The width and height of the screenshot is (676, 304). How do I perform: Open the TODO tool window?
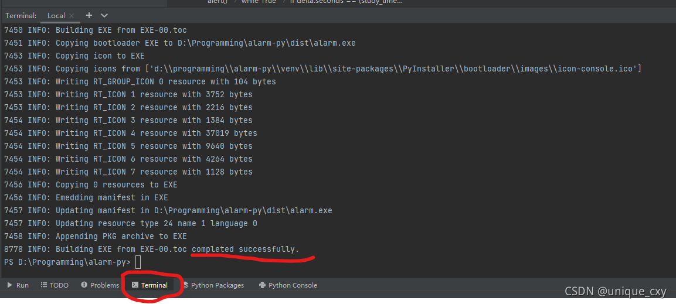[x=55, y=285]
